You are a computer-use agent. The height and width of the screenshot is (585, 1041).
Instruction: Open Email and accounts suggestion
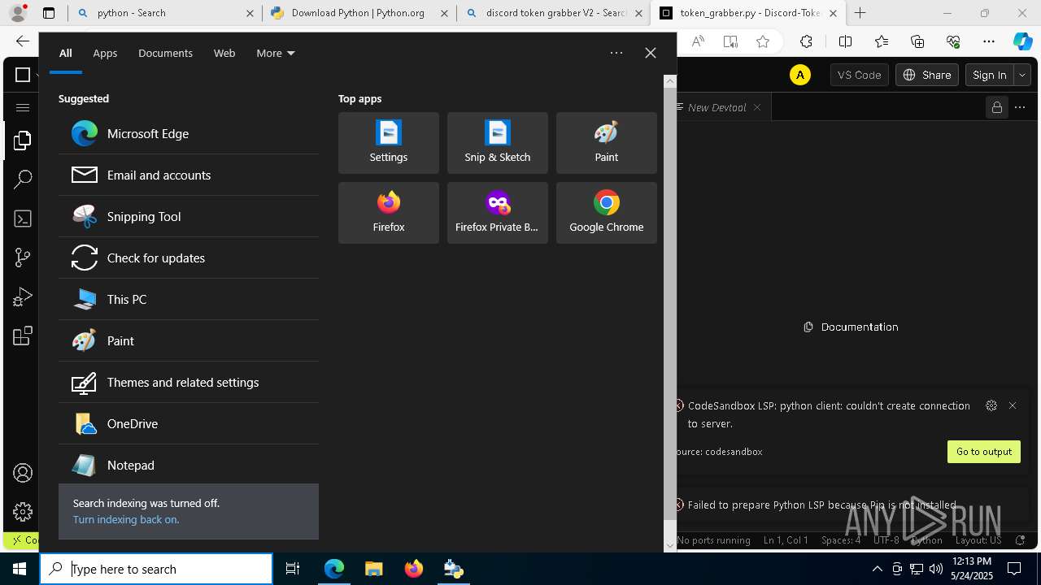point(189,175)
